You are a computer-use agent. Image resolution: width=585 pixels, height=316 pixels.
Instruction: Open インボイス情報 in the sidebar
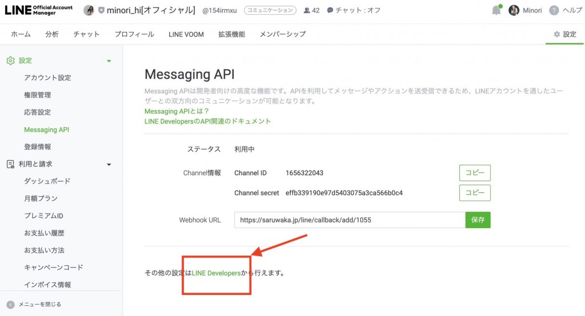coord(47,285)
